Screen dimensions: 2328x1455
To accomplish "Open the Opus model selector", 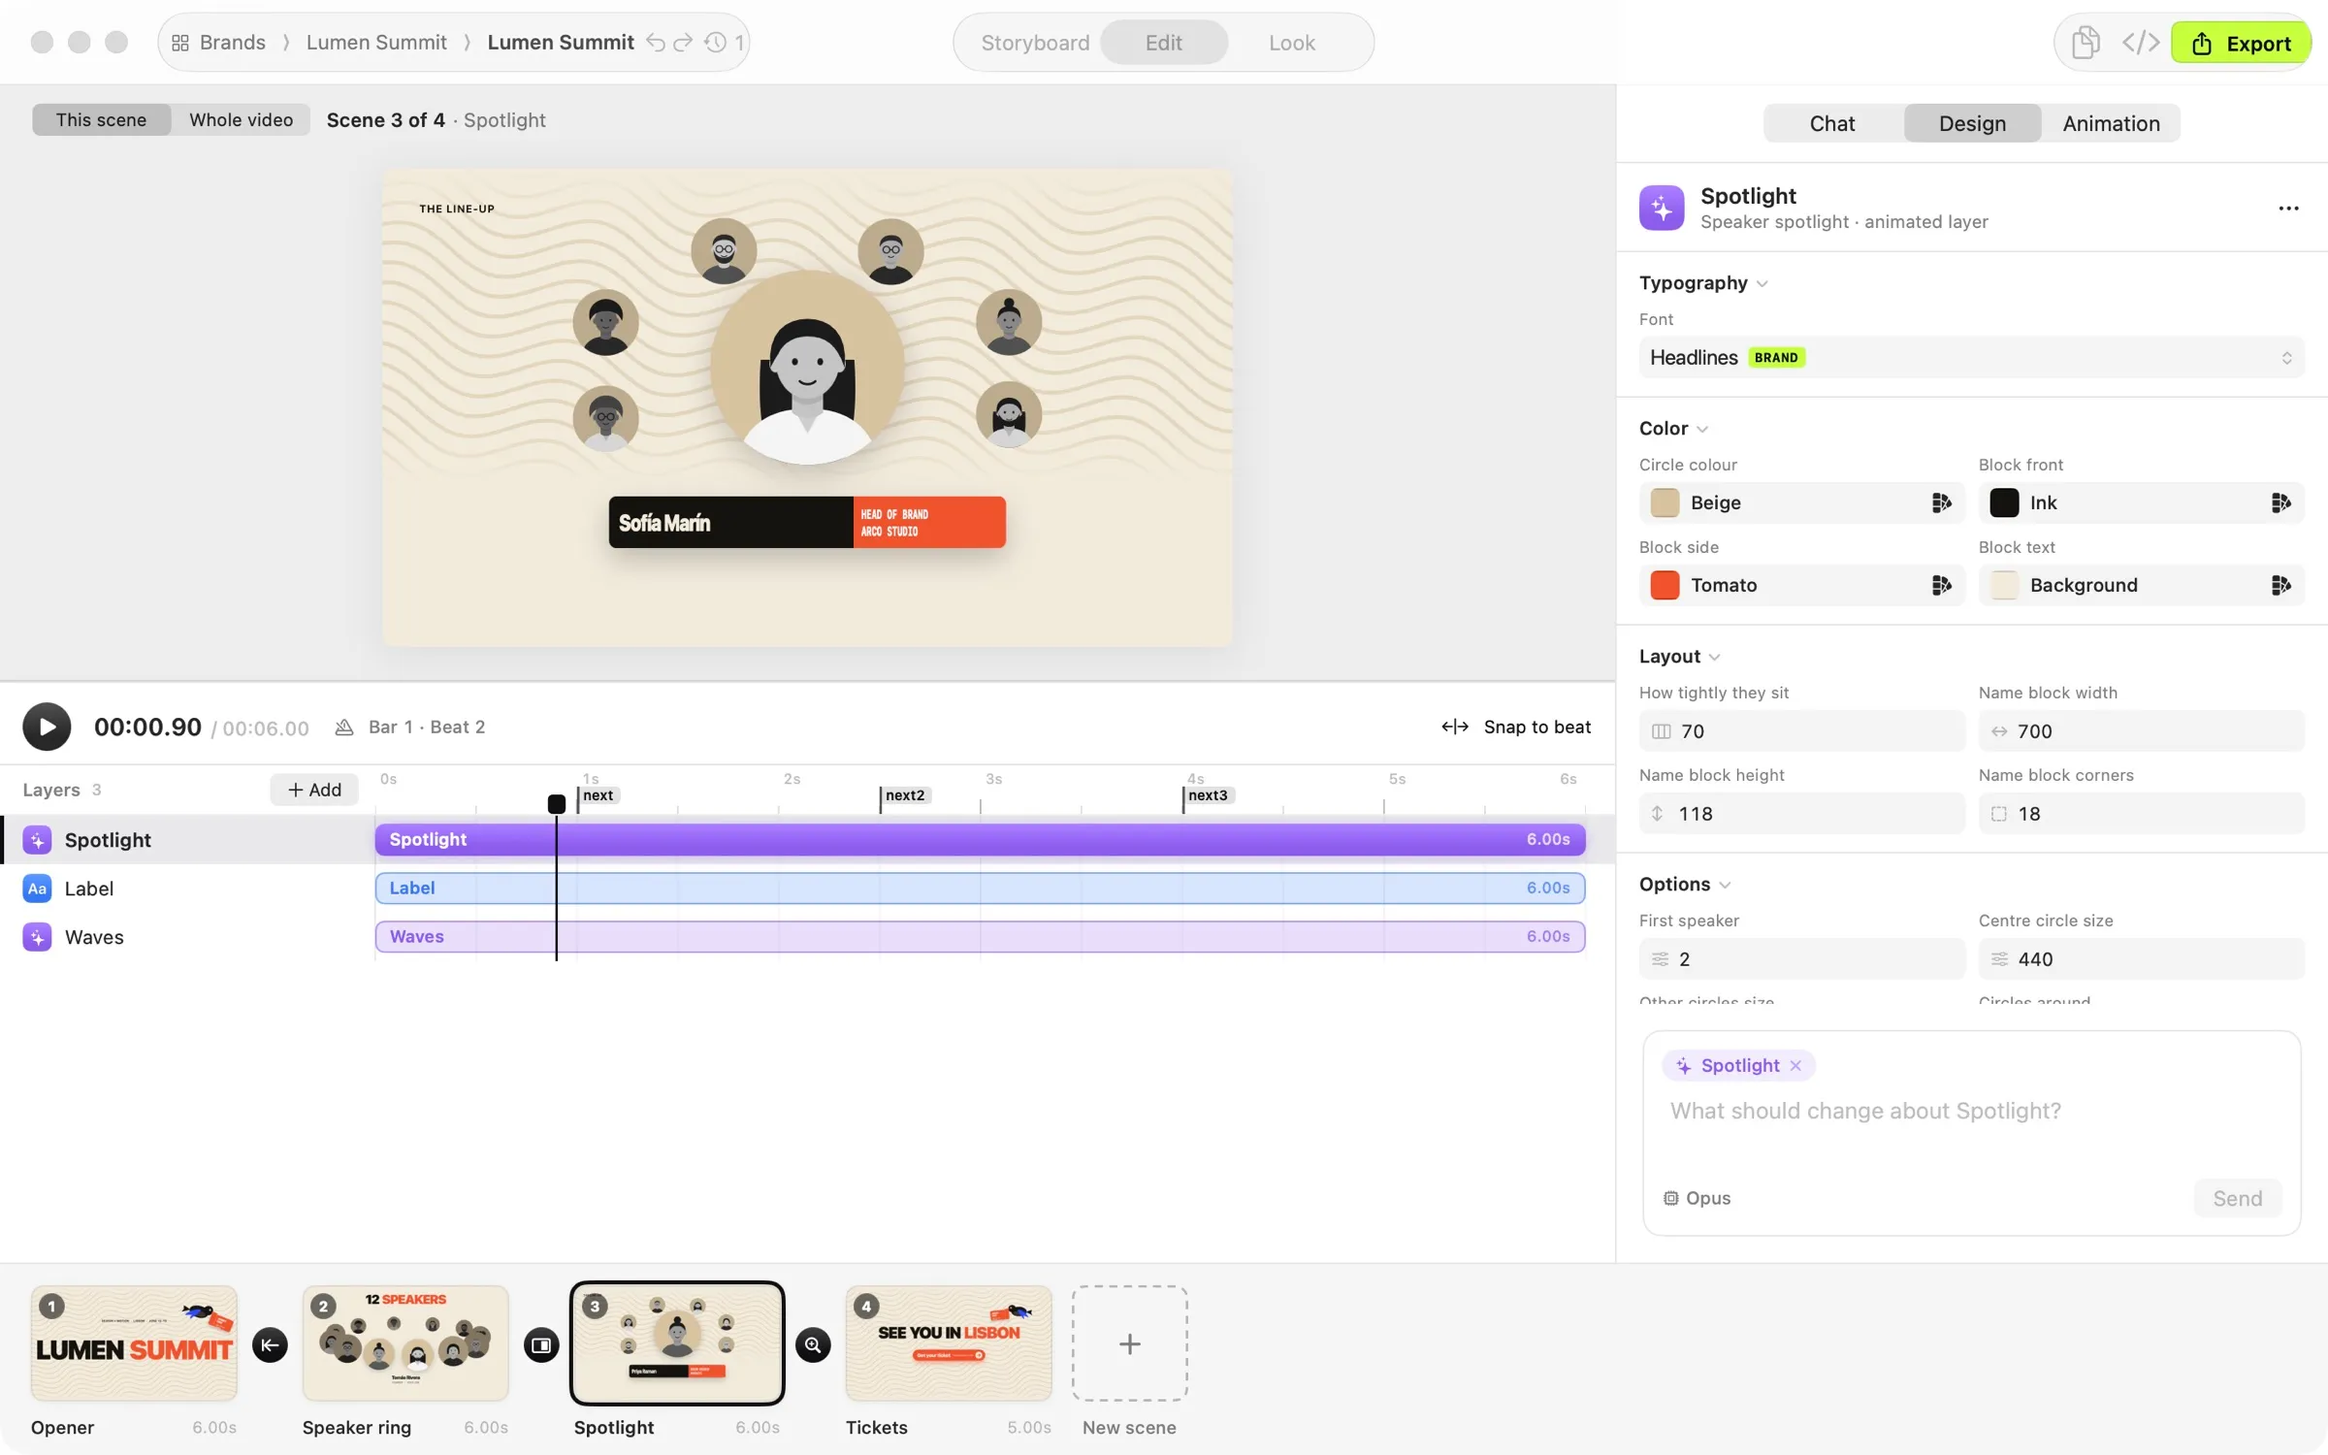I will click(x=1697, y=1198).
